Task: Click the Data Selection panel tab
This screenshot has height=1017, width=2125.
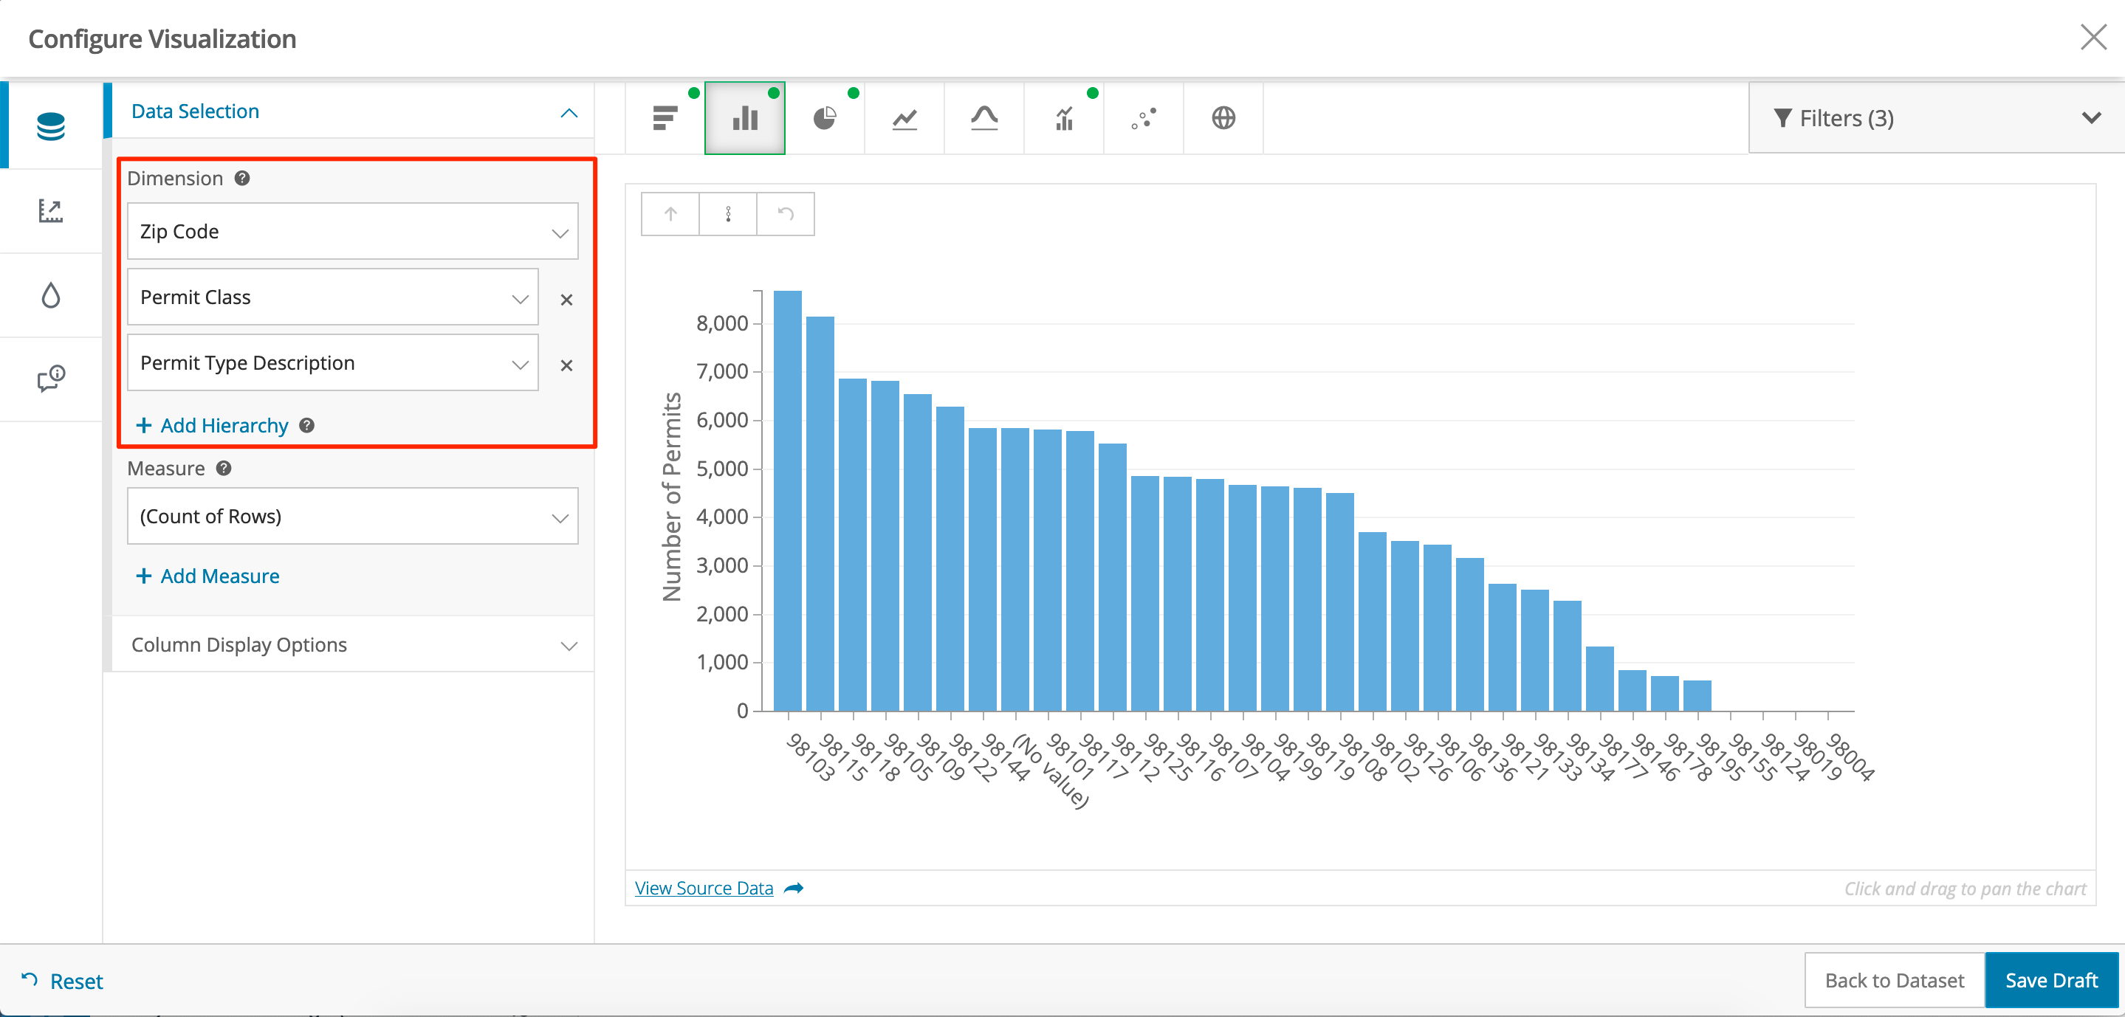Action: click(x=51, y=124)
